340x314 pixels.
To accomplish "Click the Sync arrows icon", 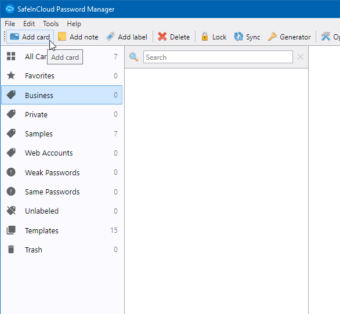I will tap(238, 37).
